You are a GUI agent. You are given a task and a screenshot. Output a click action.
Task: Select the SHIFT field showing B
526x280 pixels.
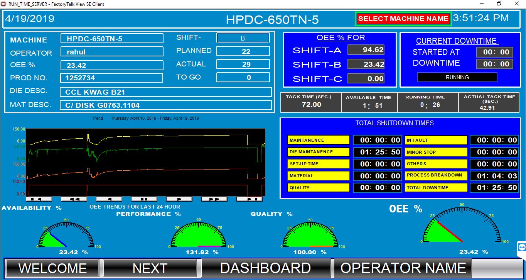tap(243, 37)
